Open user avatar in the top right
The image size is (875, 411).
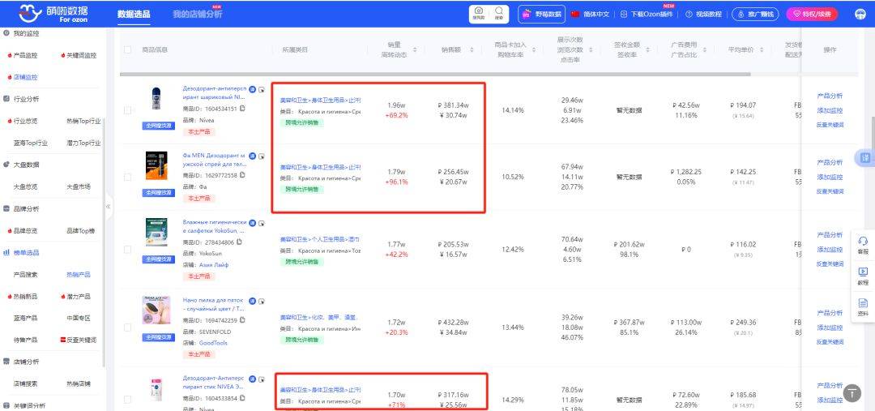860,14
